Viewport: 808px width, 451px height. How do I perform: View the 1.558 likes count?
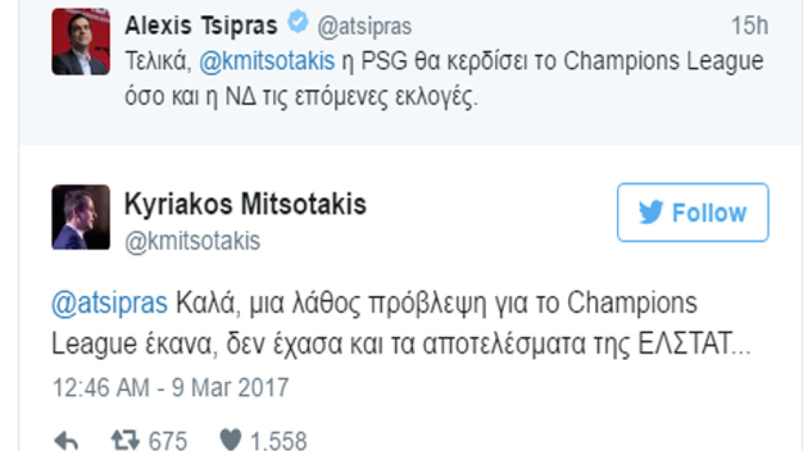(278, 440)
